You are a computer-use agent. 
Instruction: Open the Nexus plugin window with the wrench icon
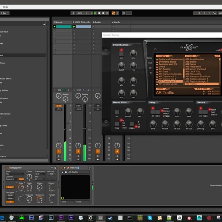(x=68, y=168)
